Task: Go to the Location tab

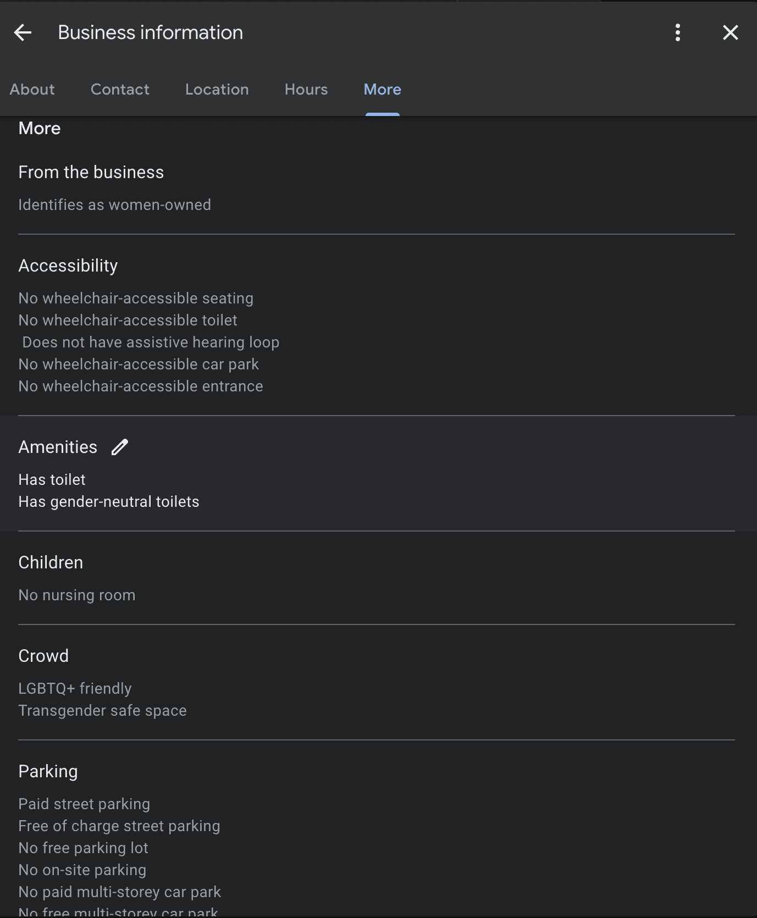Action: [x=217, y=90]
